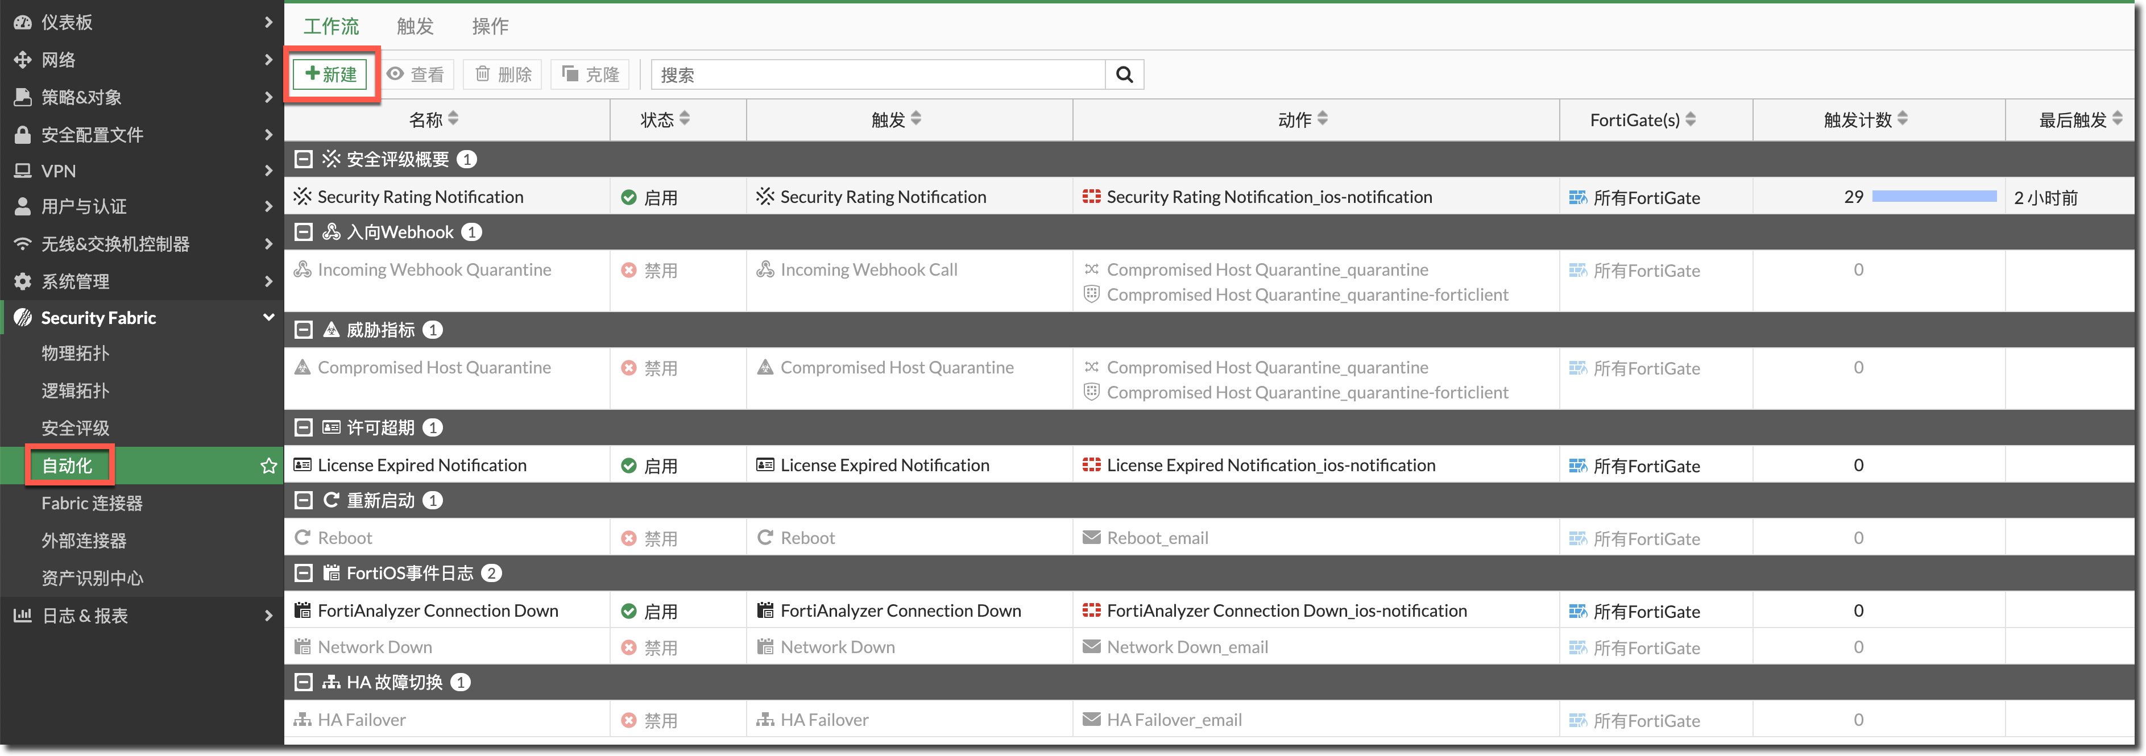Click the favorite star next to 自动化

tap(268, 466)
